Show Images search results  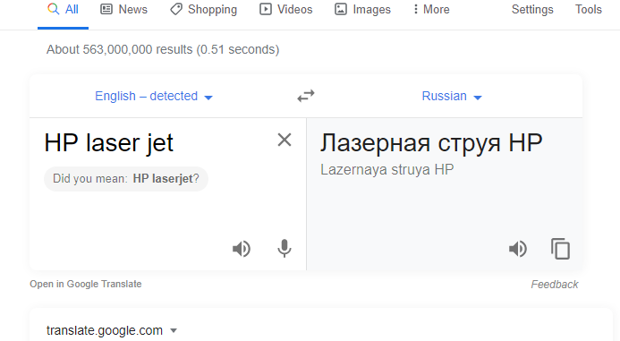[362, 10]
